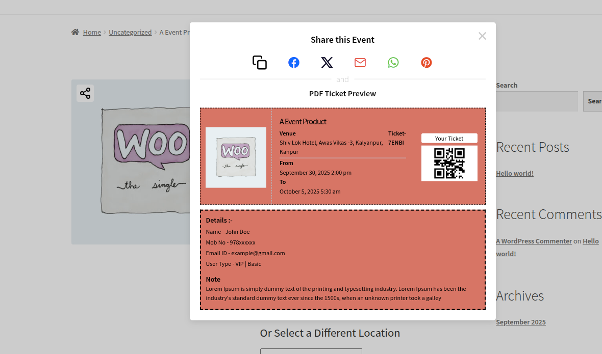
Task: Share the event on Facebook
Action: (294, 63)
